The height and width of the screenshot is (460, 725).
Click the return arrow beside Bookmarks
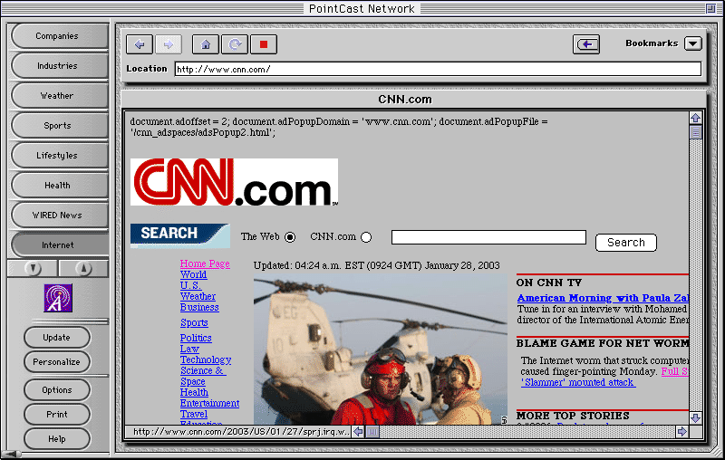click(x=586, y=44)
